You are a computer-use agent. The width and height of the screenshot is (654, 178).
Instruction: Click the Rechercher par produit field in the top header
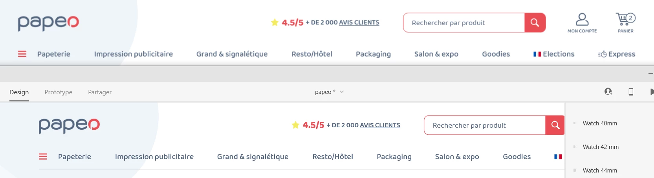point(464,23)
